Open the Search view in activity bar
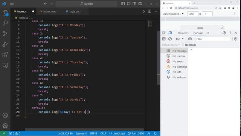241x136 pixels. click(x=5, y=23)
